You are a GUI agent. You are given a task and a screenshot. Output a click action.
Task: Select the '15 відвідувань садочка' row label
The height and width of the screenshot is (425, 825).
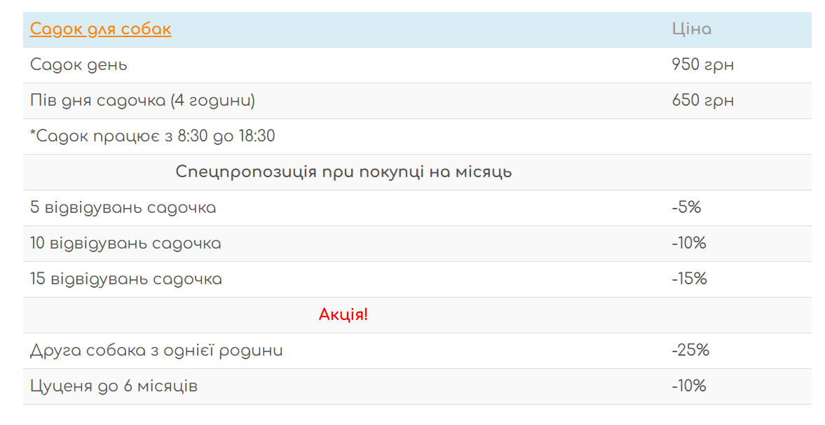pos(126,279)
